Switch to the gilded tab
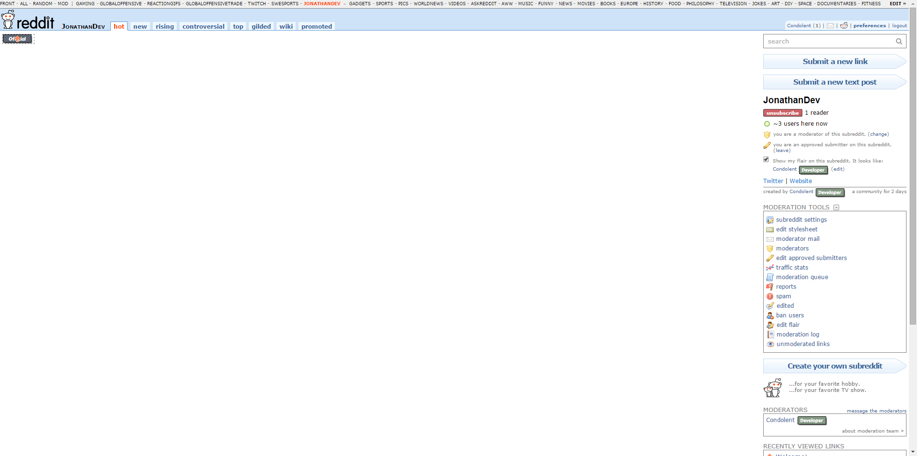The image size is (917, 456). (x=261, y=26)
